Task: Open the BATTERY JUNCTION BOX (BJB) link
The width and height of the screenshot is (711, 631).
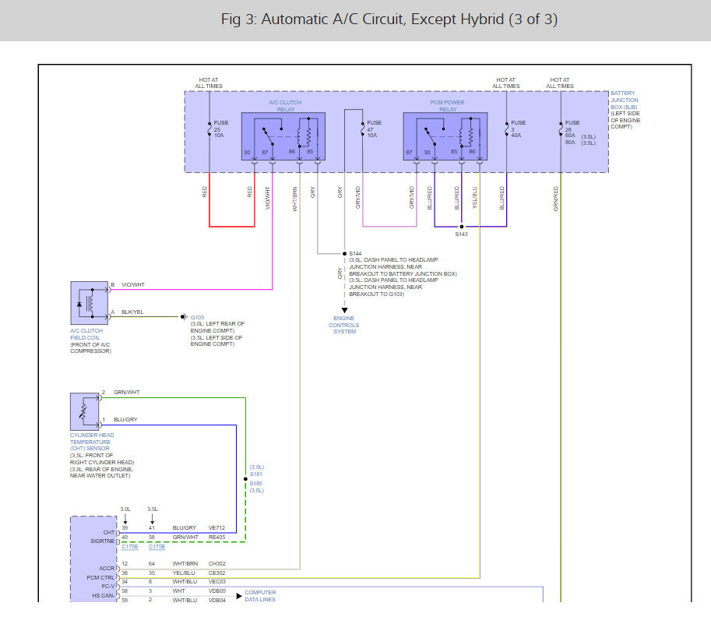Action: pos(624,100)
